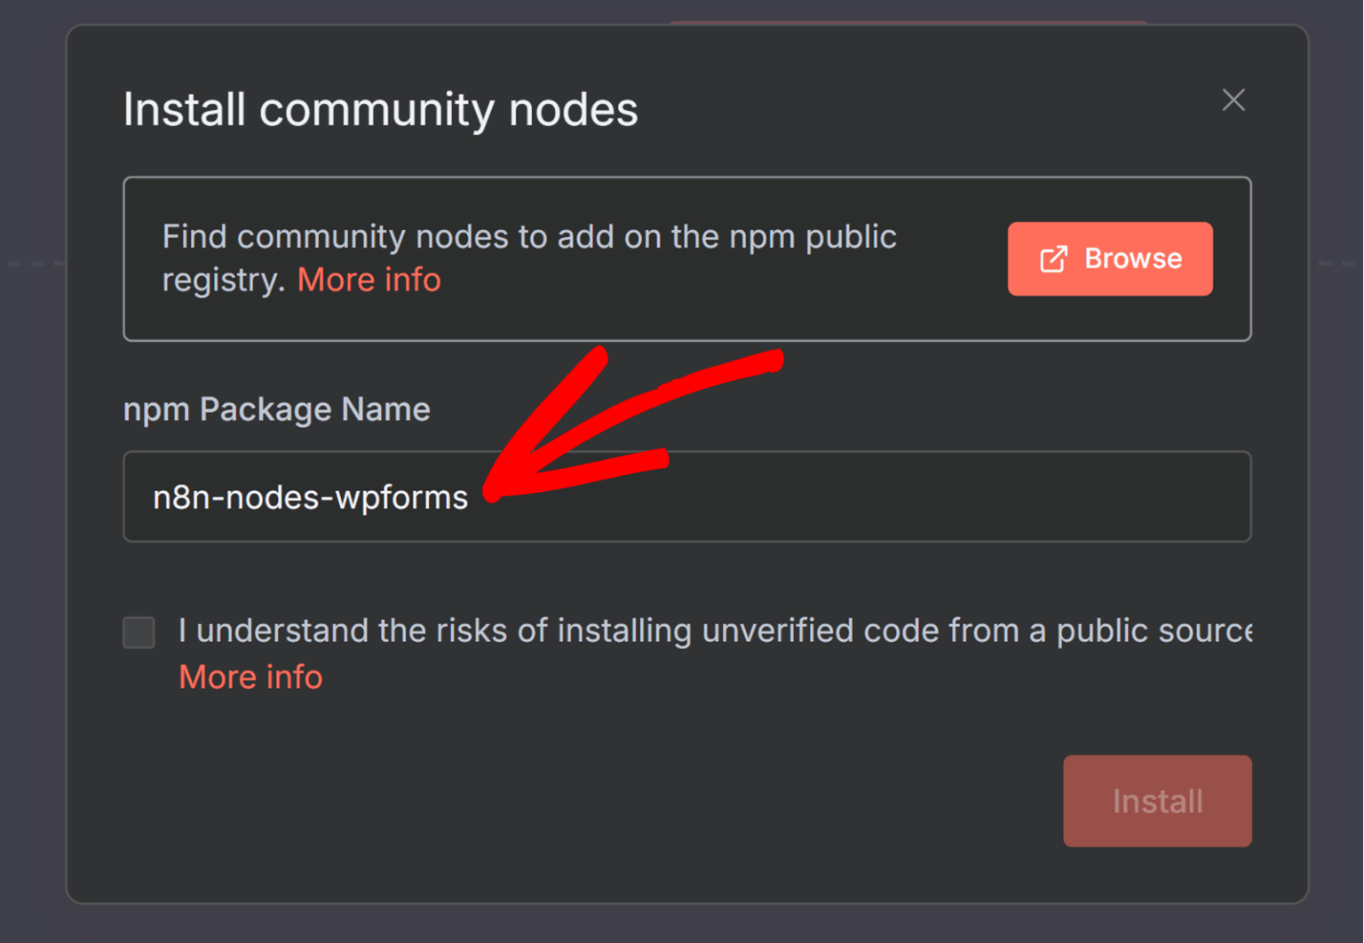
Task: Click More info below the risk statement
Action: (x=250, y=677)
